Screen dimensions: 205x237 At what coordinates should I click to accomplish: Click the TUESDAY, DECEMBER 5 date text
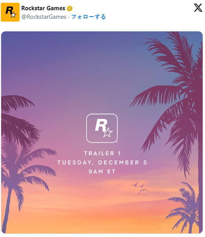pos(102,162)
